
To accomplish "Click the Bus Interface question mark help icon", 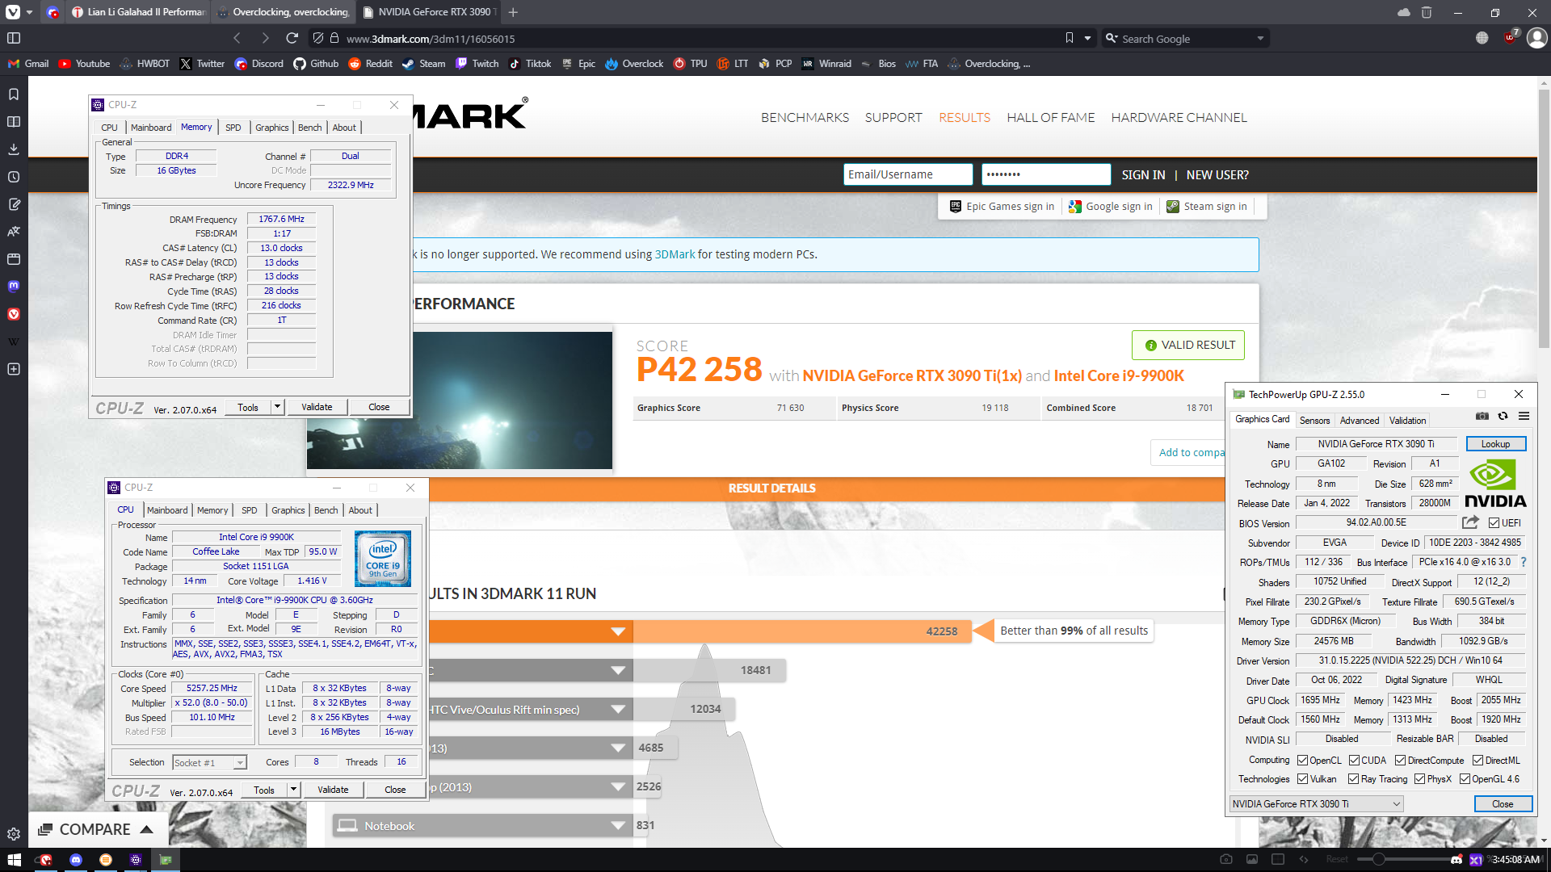I will [x=1524, y=562].
